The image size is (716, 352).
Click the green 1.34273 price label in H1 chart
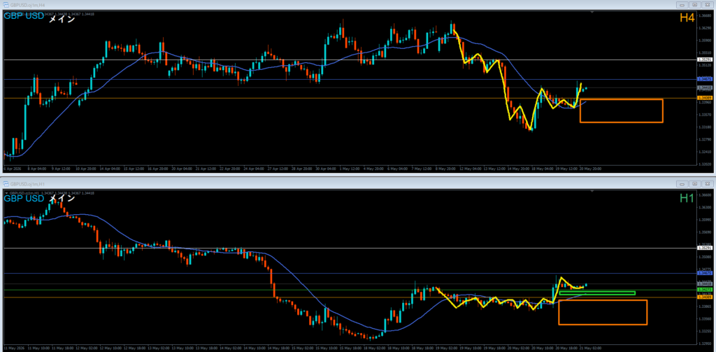pos(705,290)
